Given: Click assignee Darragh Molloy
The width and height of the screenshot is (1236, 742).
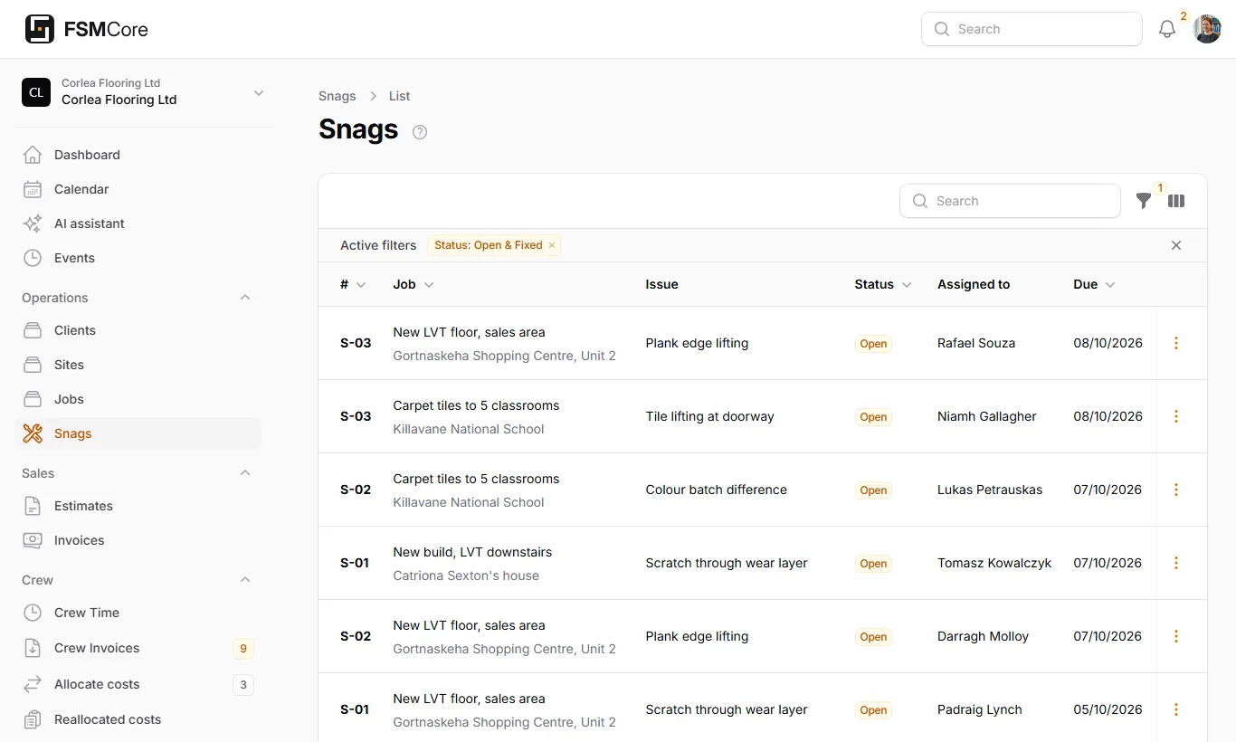Looking at the screenshot, I should click(x=983, y=636).
